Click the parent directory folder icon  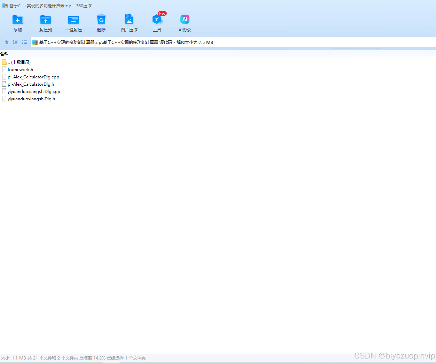[x=4, y=62]
